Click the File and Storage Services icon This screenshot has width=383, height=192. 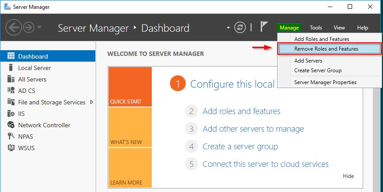point(11,102)
